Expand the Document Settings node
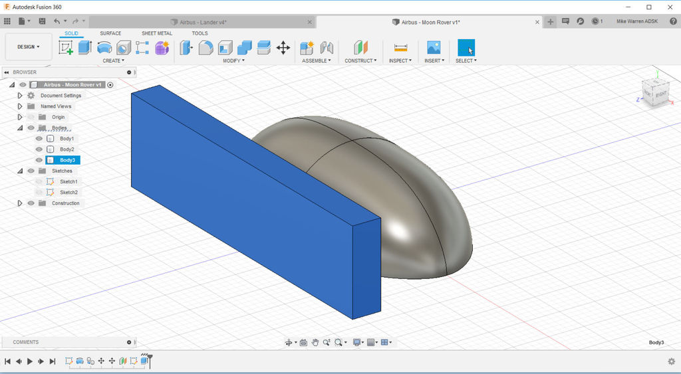The width and height of the screenshot is (681, 374). click(x=20, y=96)
